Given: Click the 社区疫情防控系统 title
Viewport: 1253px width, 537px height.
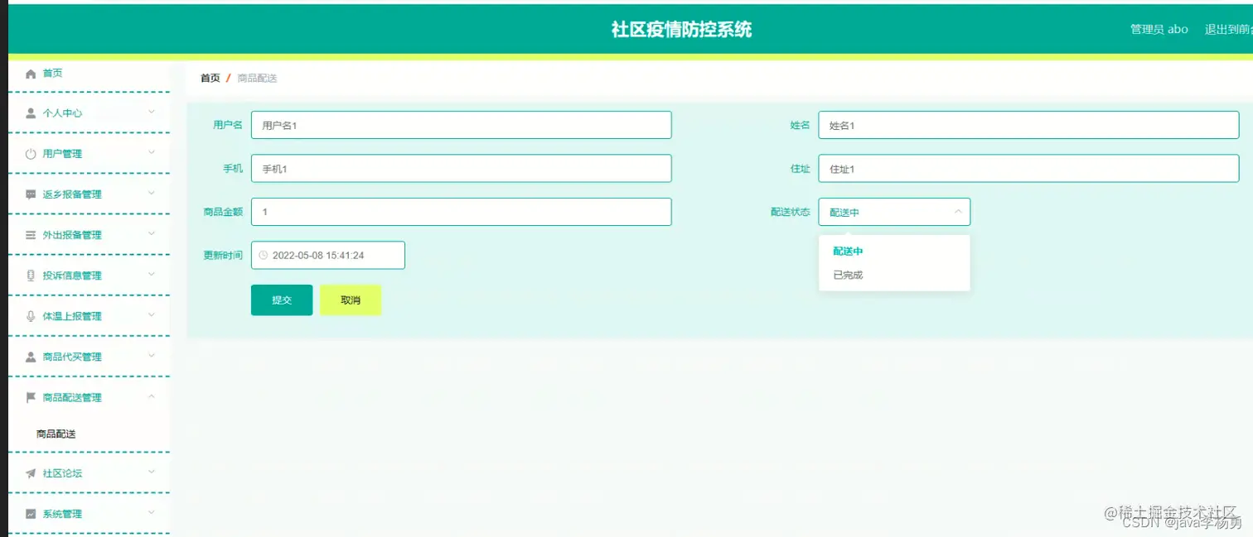Looking at the screenshot, I should (x=681, y=30).
